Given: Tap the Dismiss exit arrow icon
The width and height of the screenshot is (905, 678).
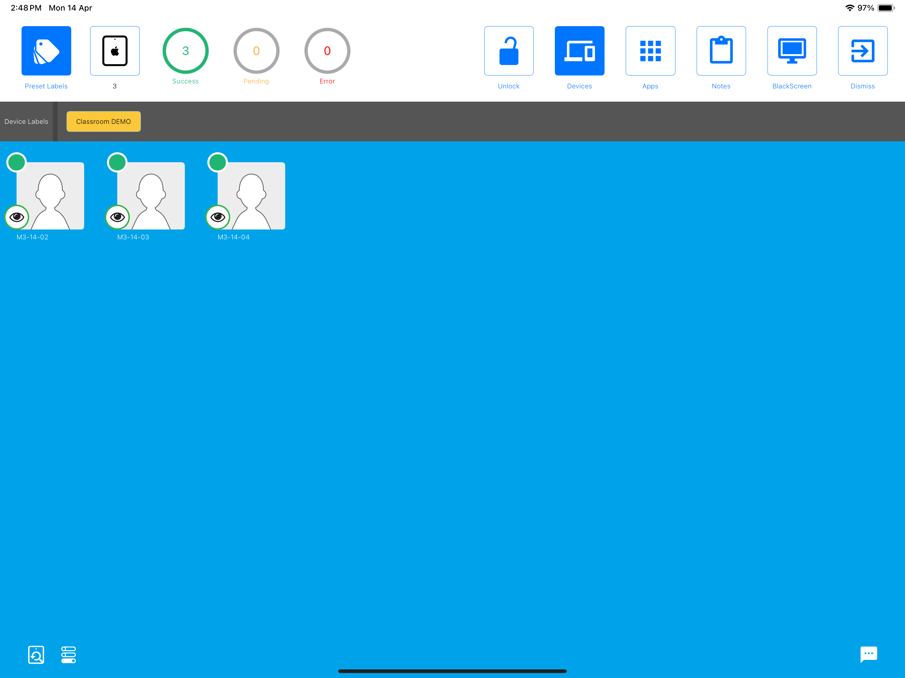Looking at the screenshot, I should 863,51.
